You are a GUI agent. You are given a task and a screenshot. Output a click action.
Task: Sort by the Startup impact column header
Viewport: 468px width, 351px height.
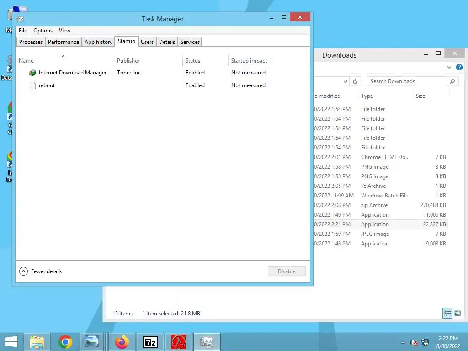click(251, 60)
